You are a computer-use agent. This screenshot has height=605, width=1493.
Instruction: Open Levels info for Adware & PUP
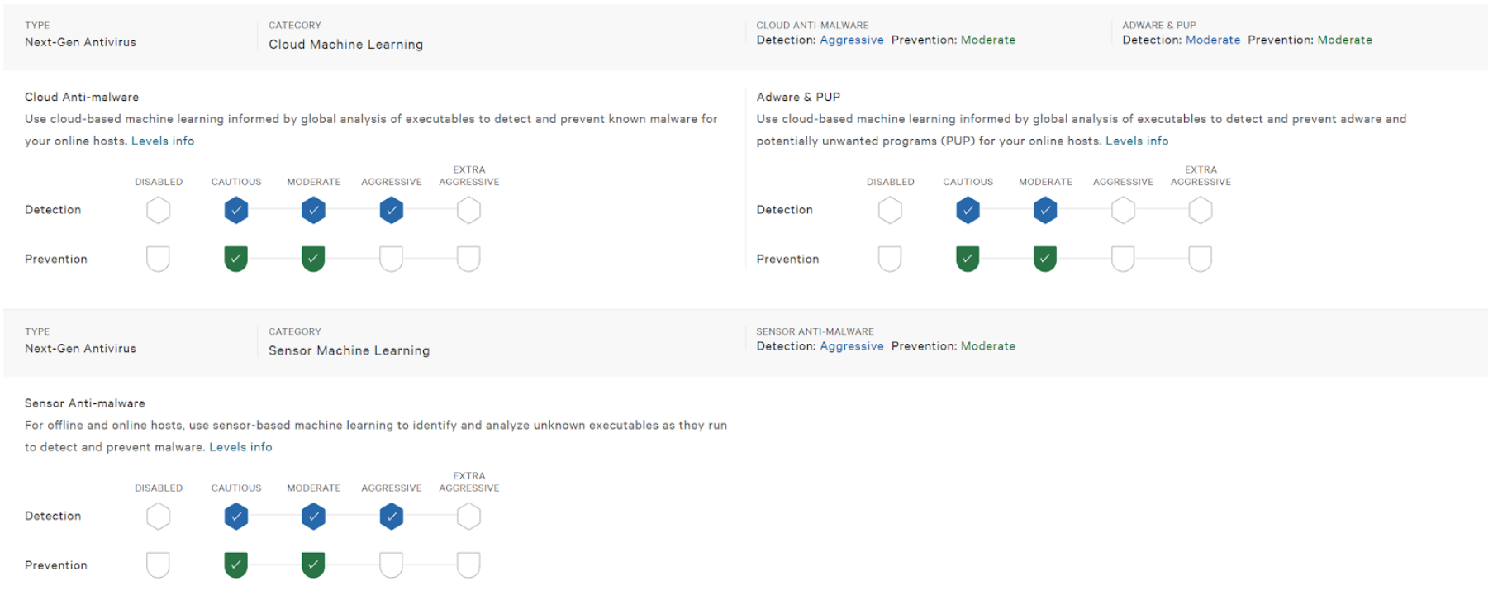click(1137, 141)
